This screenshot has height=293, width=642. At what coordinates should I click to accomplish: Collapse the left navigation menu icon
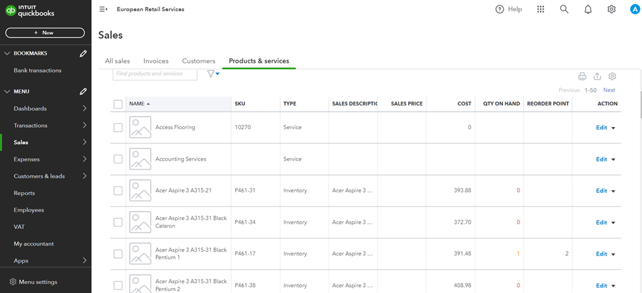(103, 9)
